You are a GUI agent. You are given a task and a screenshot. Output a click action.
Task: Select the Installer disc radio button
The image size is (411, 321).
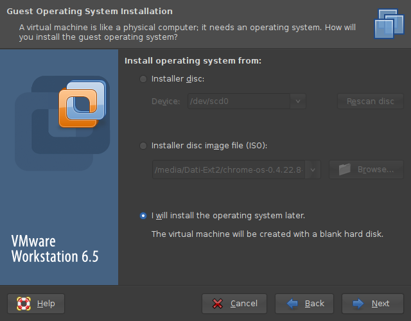click(143, 79)
